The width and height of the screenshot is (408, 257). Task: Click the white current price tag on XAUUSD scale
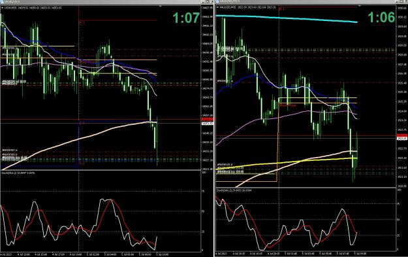[401, 139]
